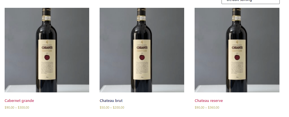289x117 pixels.
Task: Click the horse emblem on Cabernet grande label
Action: (x=47, y=42)
